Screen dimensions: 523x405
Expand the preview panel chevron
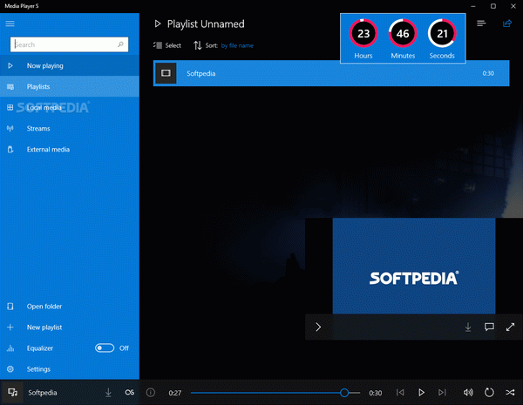(318, 327)
